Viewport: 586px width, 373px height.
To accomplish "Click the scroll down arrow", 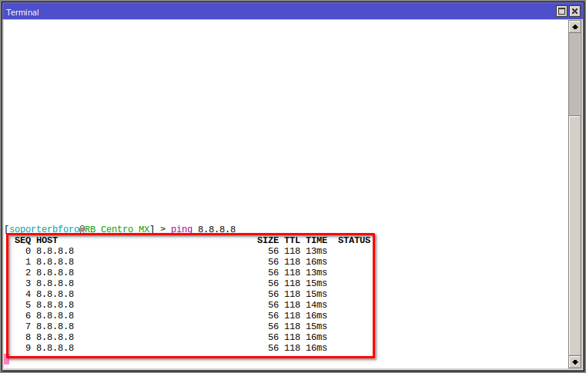I will 574,361.
